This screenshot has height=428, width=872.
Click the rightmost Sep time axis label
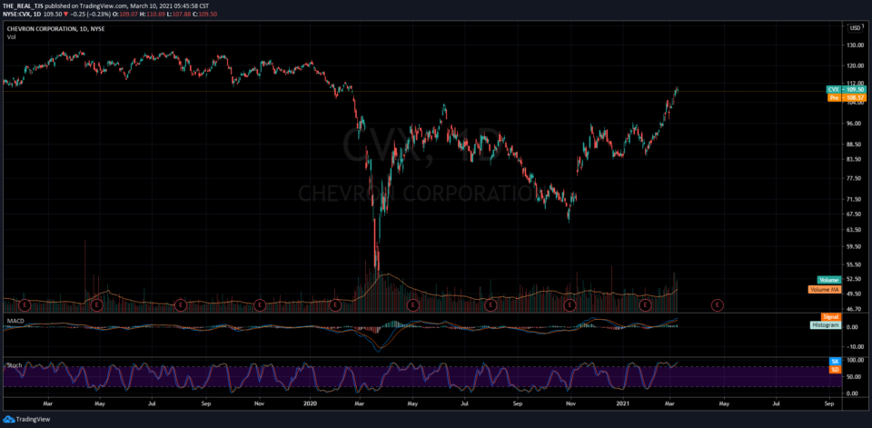[829, 403]
